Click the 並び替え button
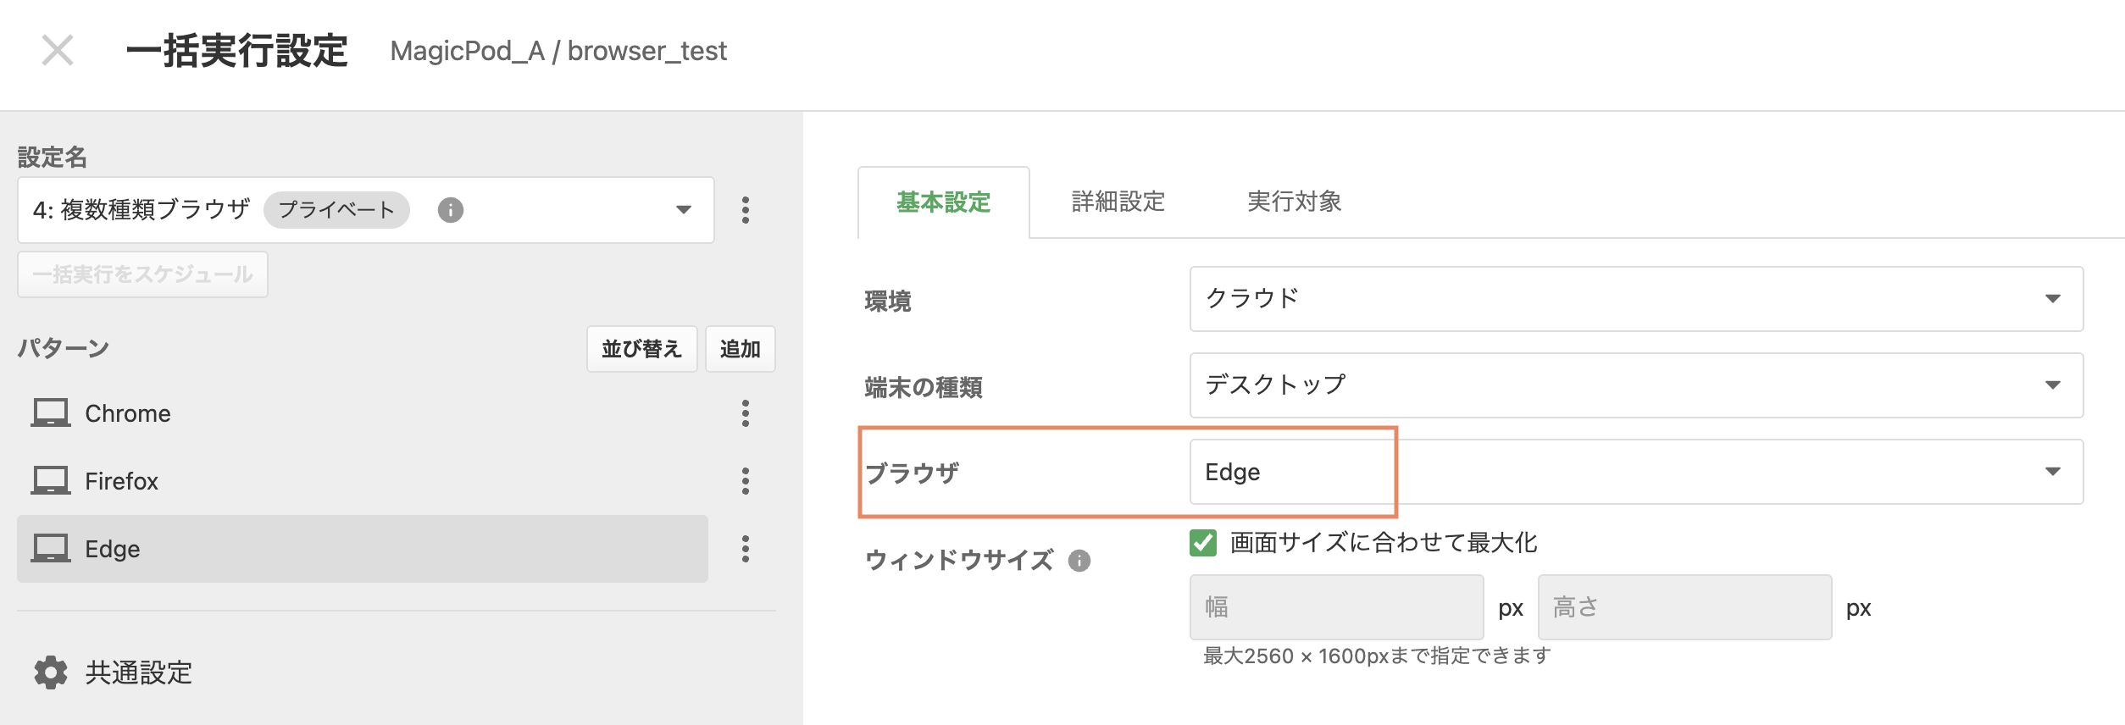Viewport: 2125px width, 725px height. point(642,349)
